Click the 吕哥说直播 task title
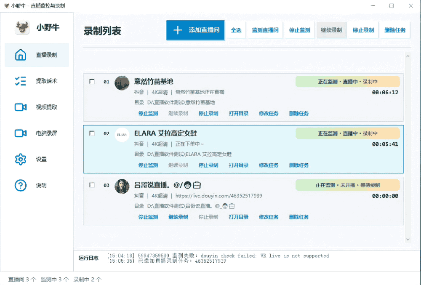421x285 pixels. [x=167, y=185]
